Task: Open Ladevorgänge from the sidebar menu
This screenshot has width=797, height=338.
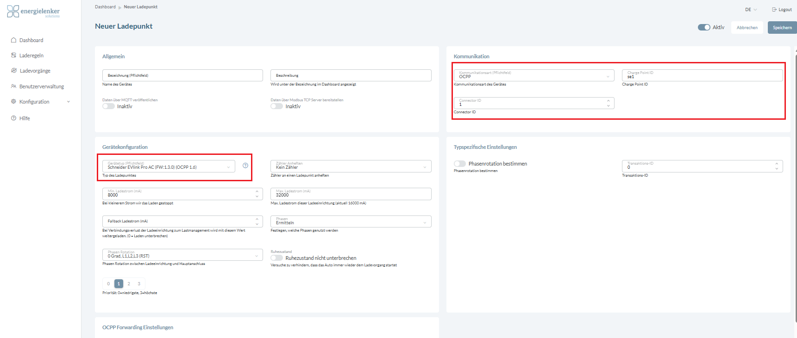Action: (35, 71)
